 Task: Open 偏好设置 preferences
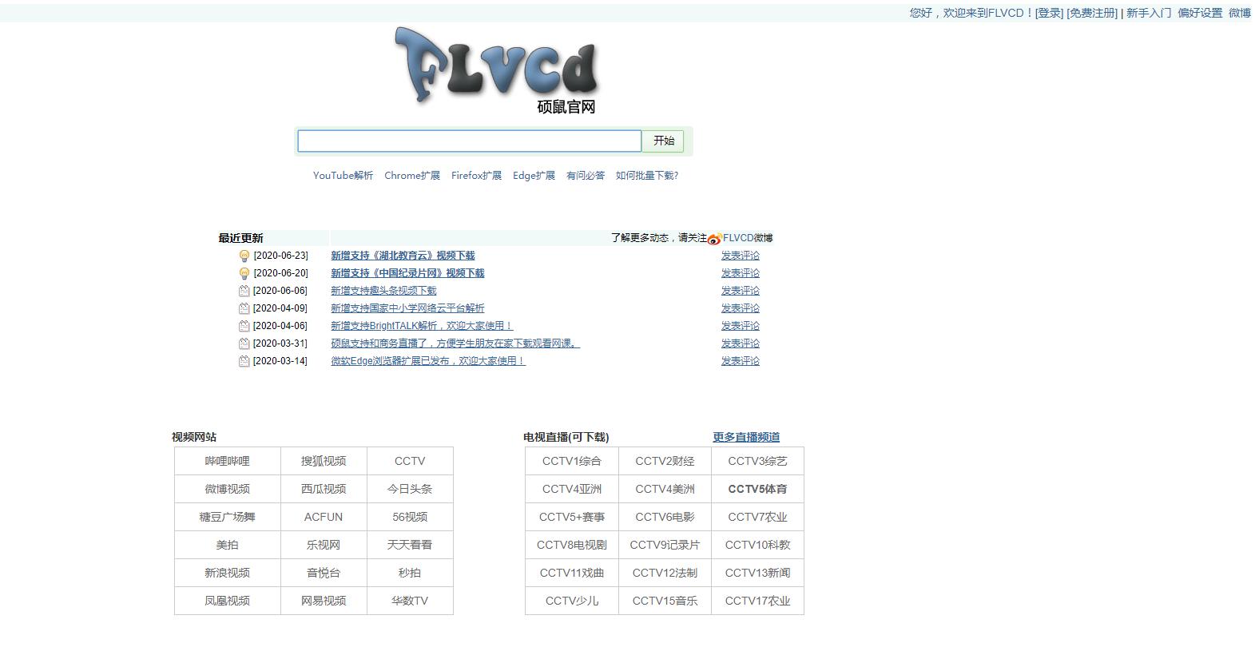[x=1200, y=13]
